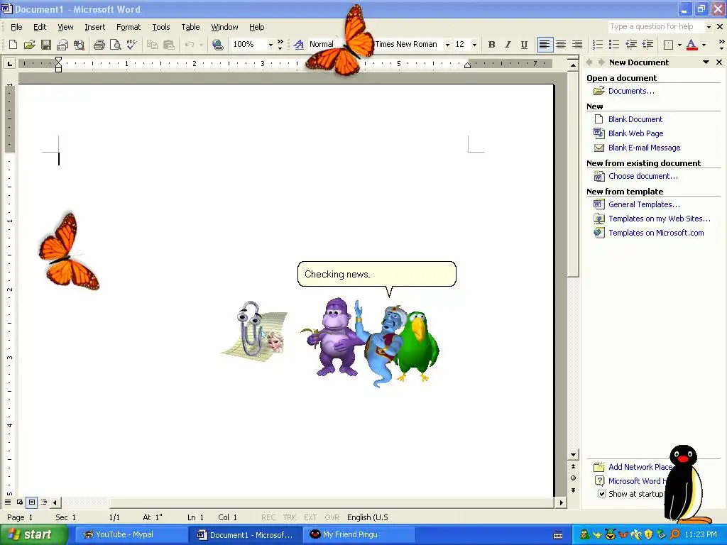Click the Clippy paperclip assistant
727x545 pixels.
(251, 328)
